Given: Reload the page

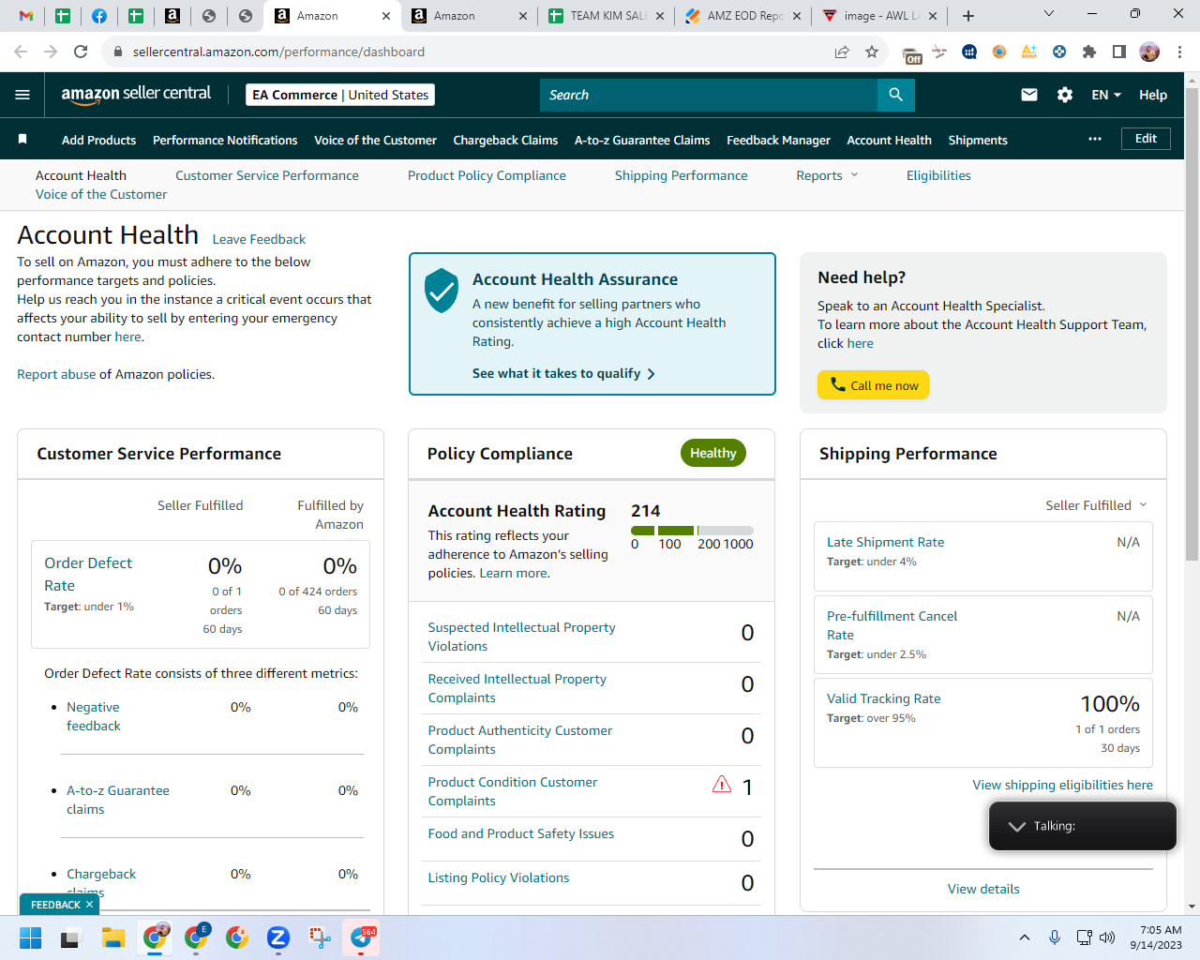Looking at the screenshot, I should tap(81, 52).
